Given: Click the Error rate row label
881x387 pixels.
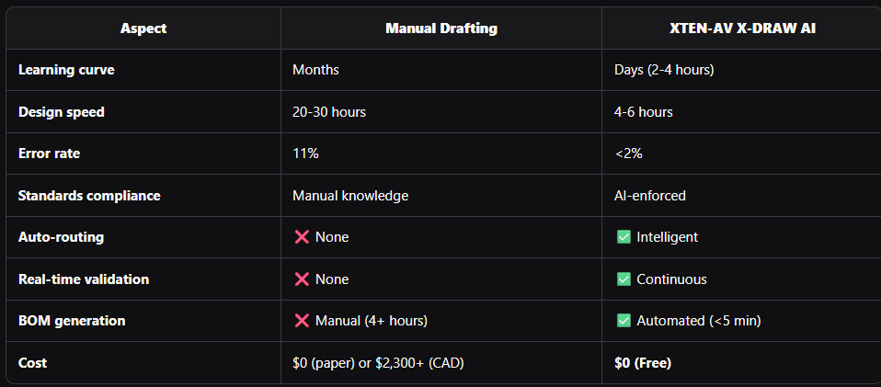Looking at the screenshot, I should pyautogui.click(x=49, y=154).
